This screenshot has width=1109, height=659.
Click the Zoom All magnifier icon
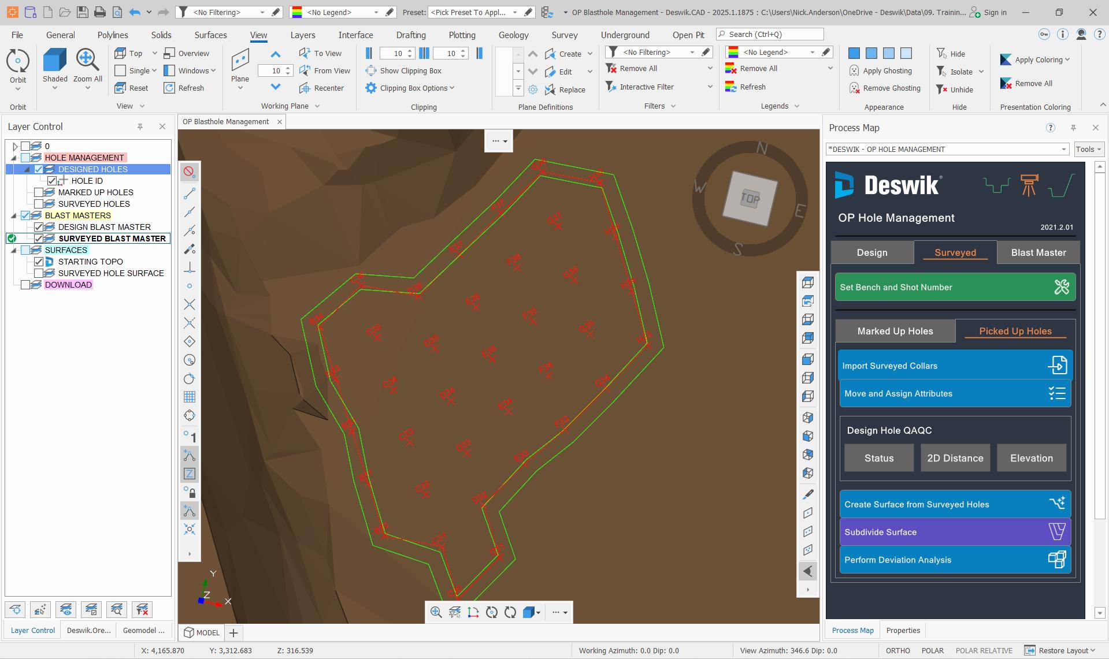coord(87,60)
